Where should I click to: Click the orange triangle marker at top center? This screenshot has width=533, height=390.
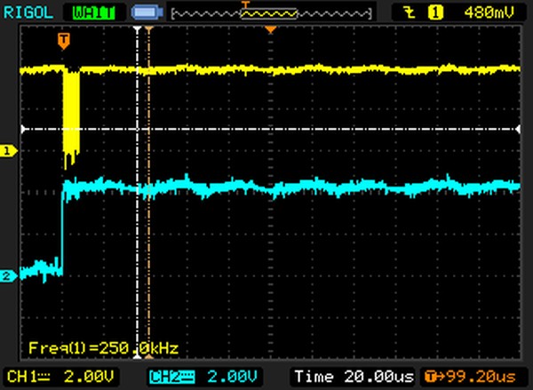271,32
